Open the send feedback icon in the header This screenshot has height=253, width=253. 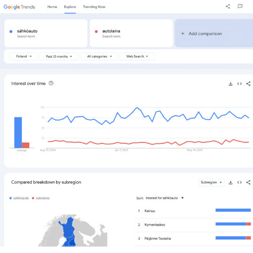(240, 6)
